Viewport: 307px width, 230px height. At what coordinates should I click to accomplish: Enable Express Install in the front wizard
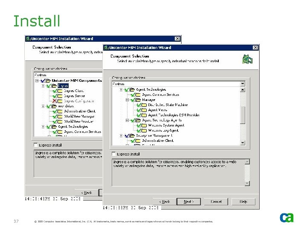[113, 154]
